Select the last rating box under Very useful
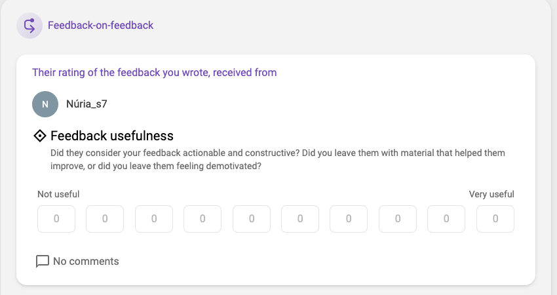 [495, 219]
